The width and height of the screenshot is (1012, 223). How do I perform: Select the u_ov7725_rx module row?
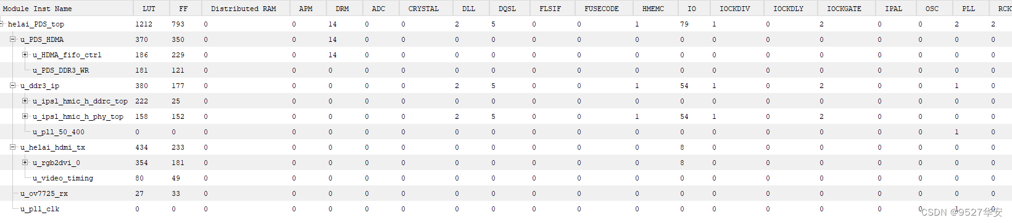click(506, 193)
